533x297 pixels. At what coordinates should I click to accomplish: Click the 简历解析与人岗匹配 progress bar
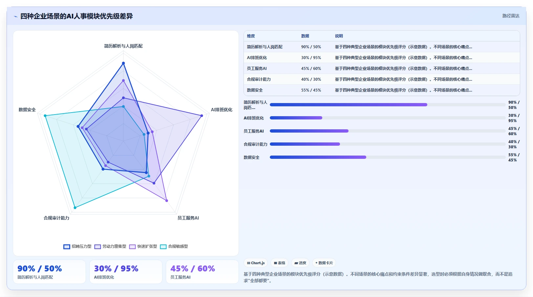387,105
